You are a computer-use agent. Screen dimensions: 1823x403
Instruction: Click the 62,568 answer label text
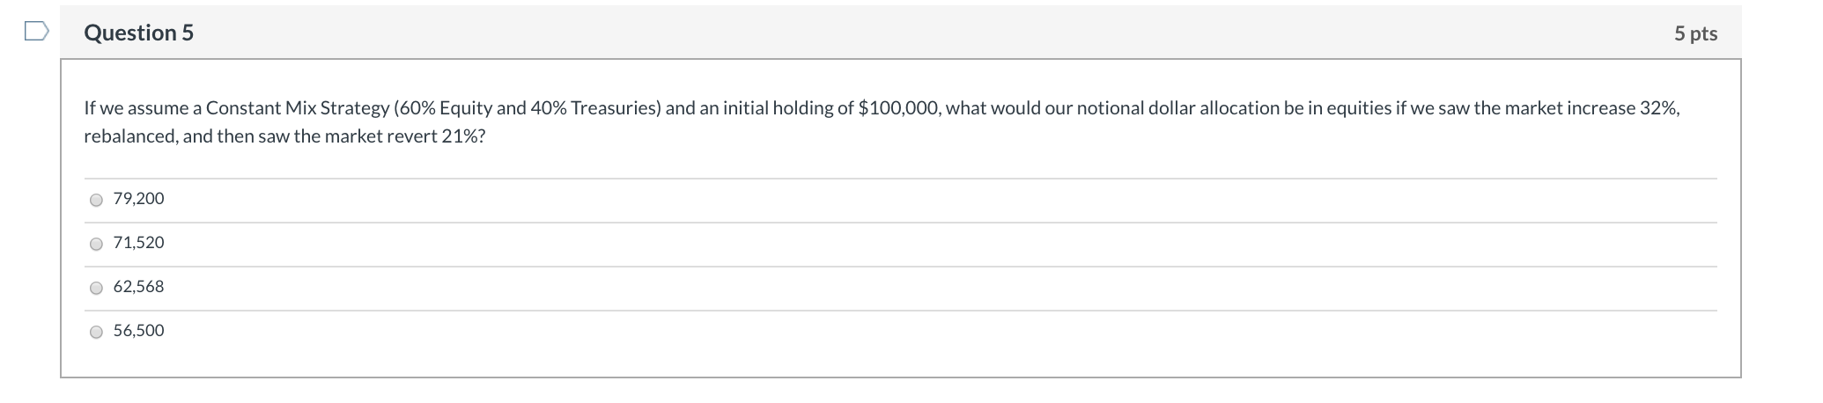point(138,287)
